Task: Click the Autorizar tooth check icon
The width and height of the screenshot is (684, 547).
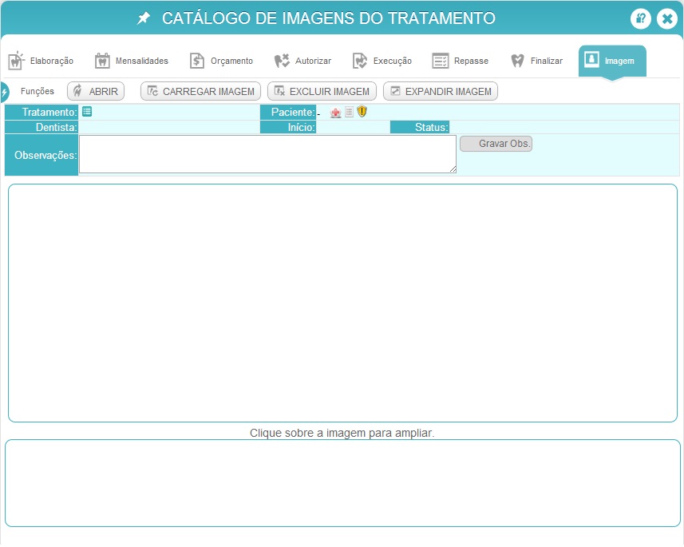Action: click(x=282, y=61)
